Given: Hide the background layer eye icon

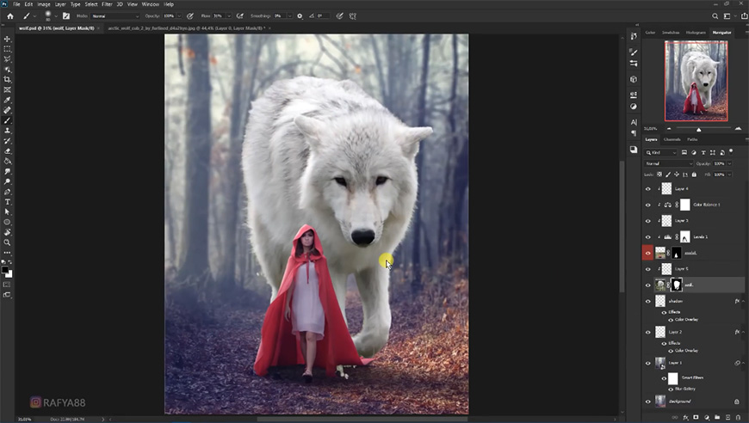Looking at the screenshot, I should tap(648, 402).
